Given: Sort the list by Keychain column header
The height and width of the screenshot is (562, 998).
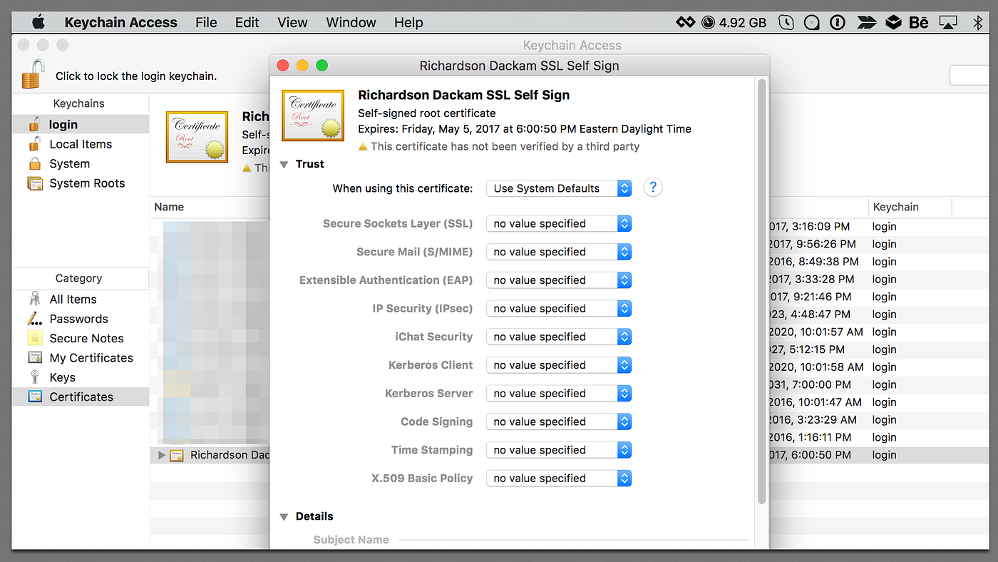Looking at the screenshot, I should coord(910,207).
